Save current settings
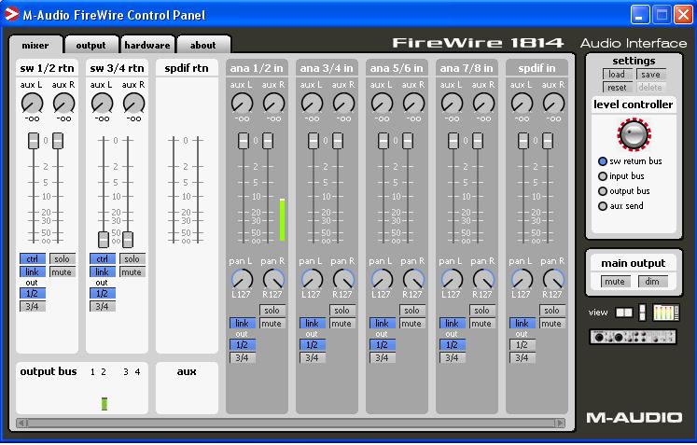This screenshot has height=445, width=697. (650, 75)
